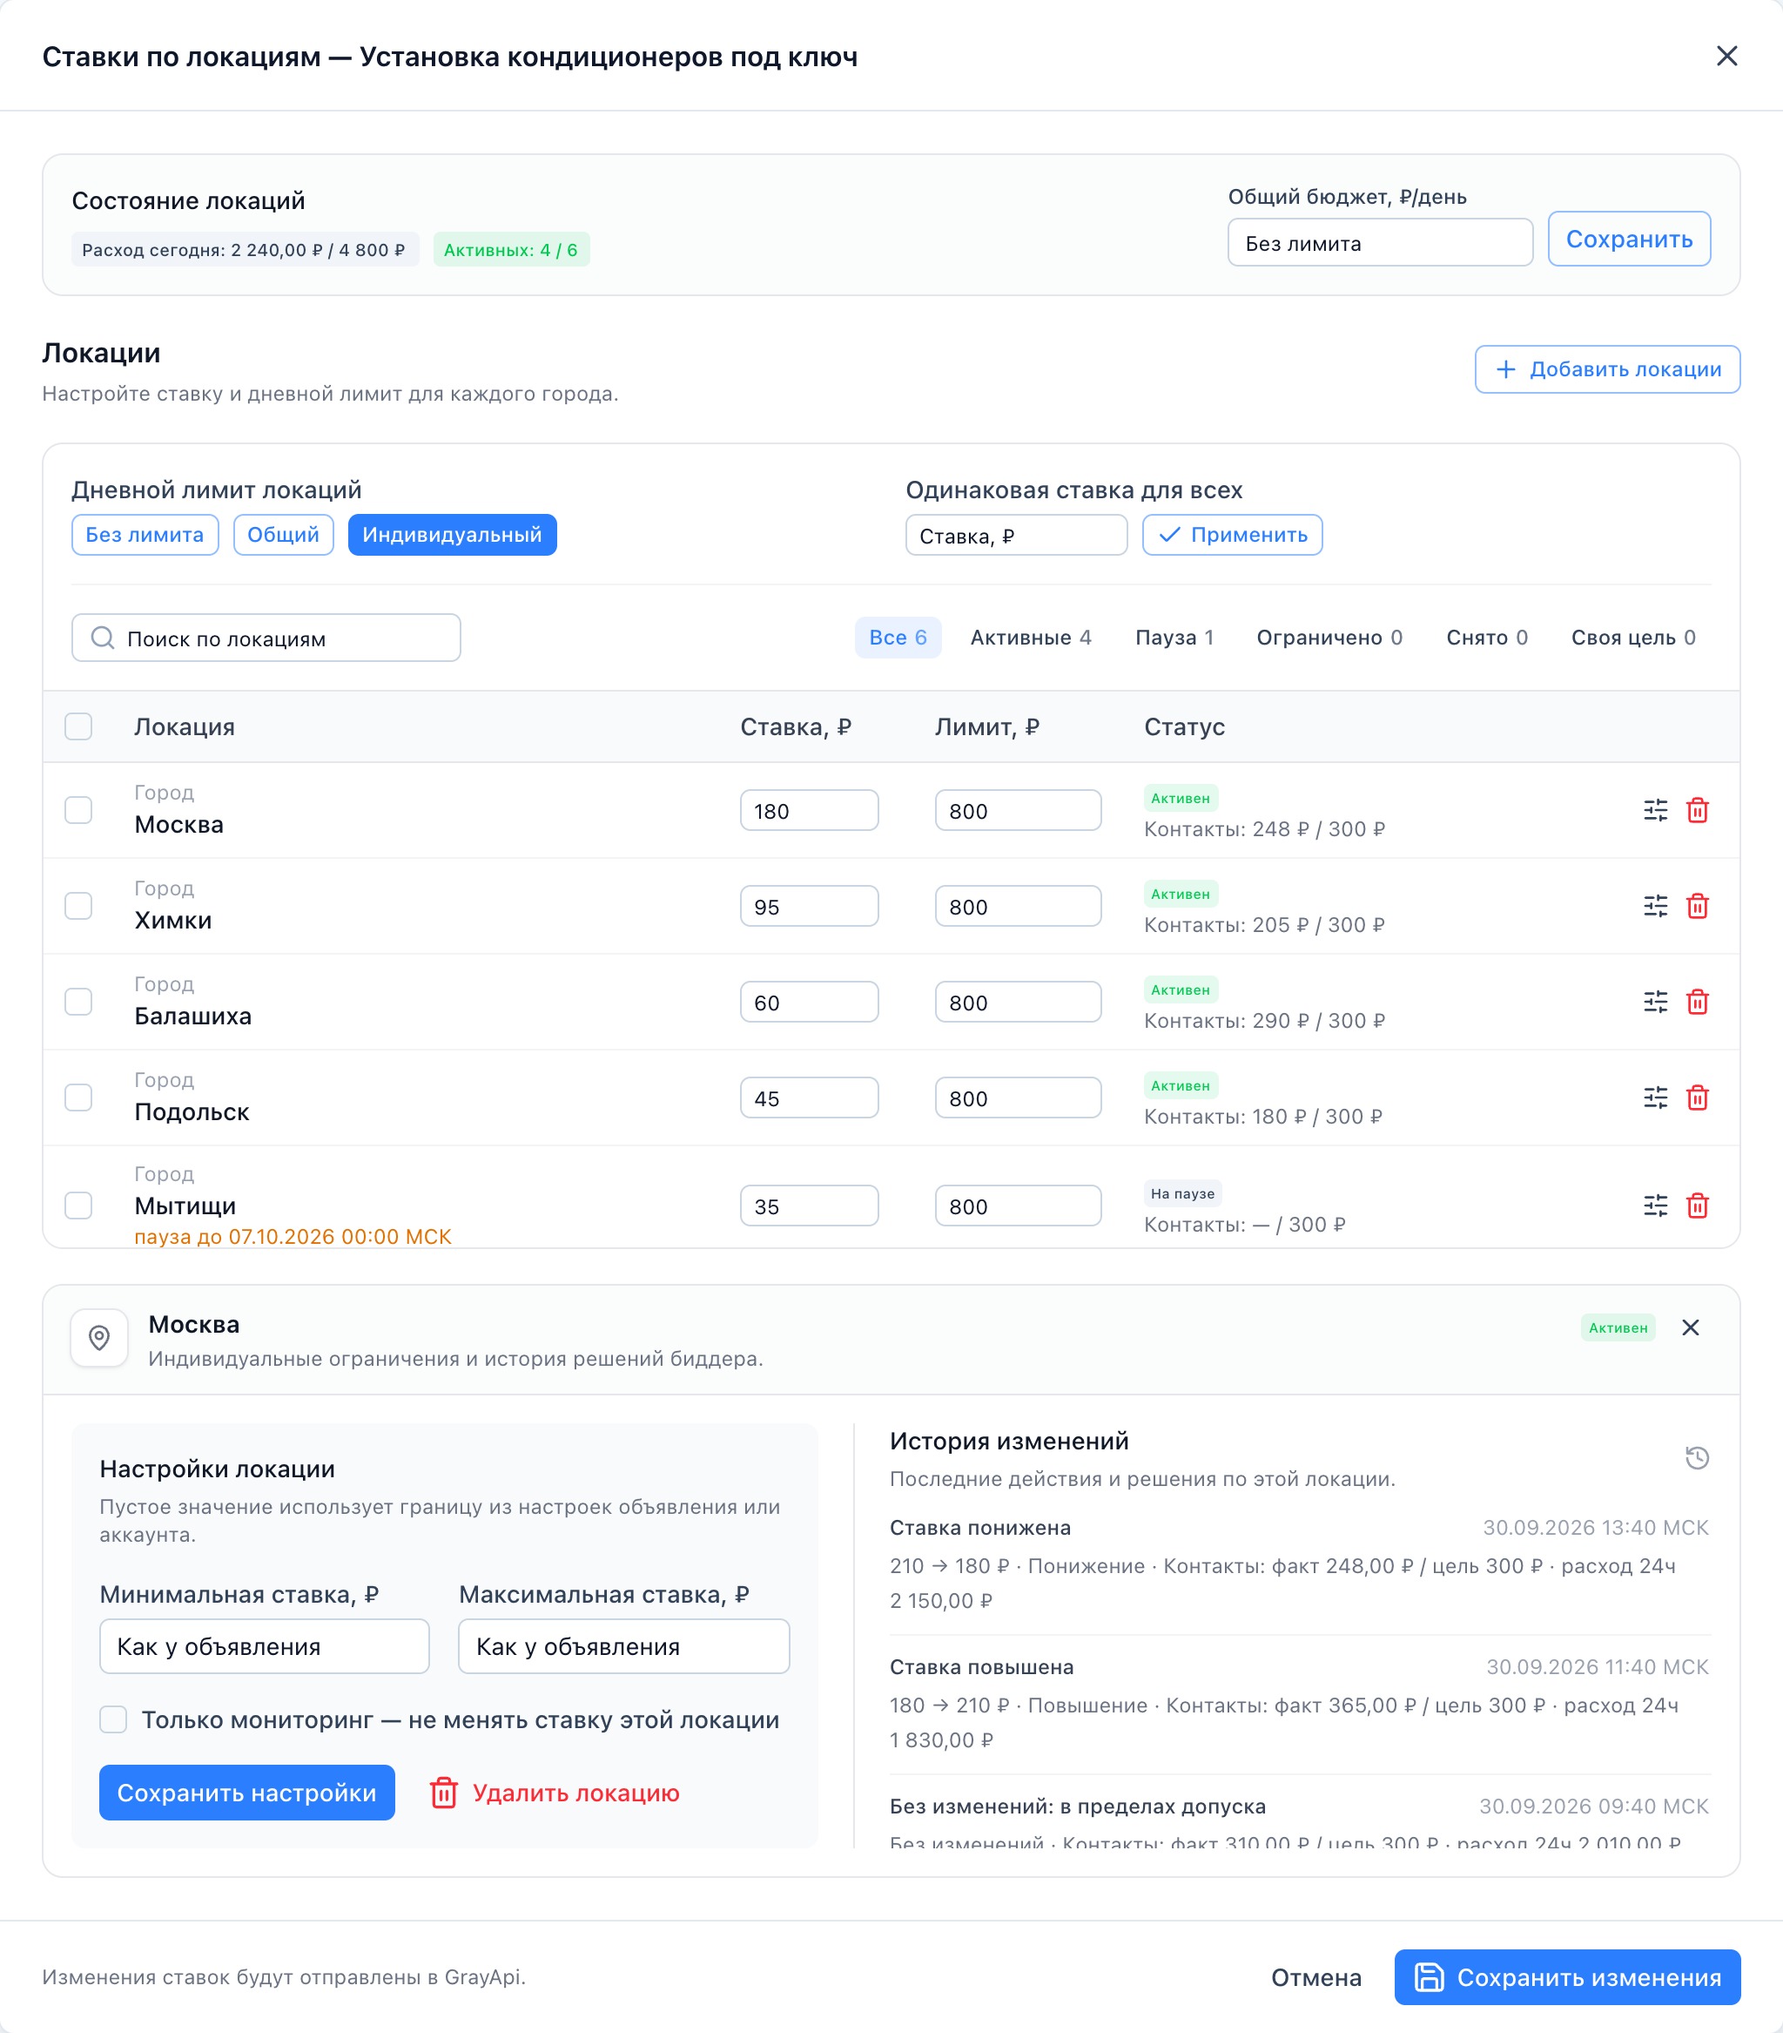Open settings sliders for Подольск row

tap(1656, 1098)
